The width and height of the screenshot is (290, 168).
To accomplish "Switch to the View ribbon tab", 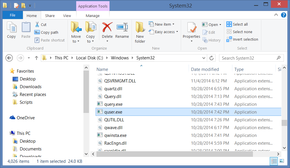I will click(67, 16).
